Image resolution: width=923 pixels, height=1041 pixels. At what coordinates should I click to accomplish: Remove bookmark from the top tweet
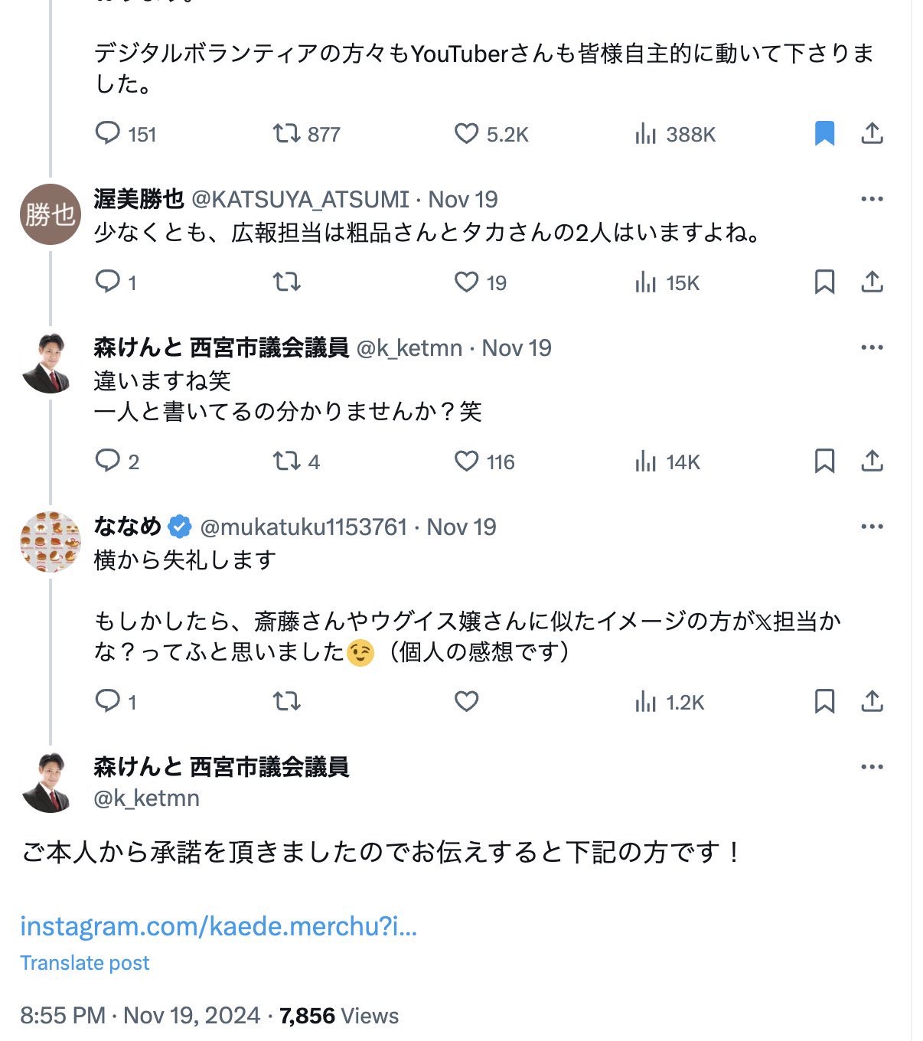tap(824, 134)
